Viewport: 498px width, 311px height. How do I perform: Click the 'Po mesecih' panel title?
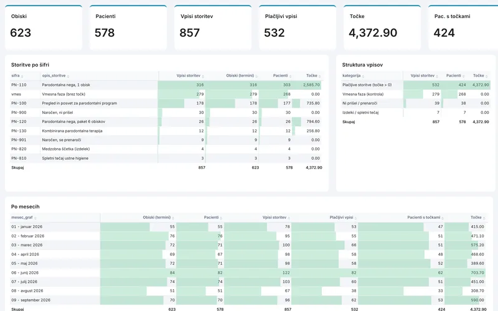click(x=26, y=207)
